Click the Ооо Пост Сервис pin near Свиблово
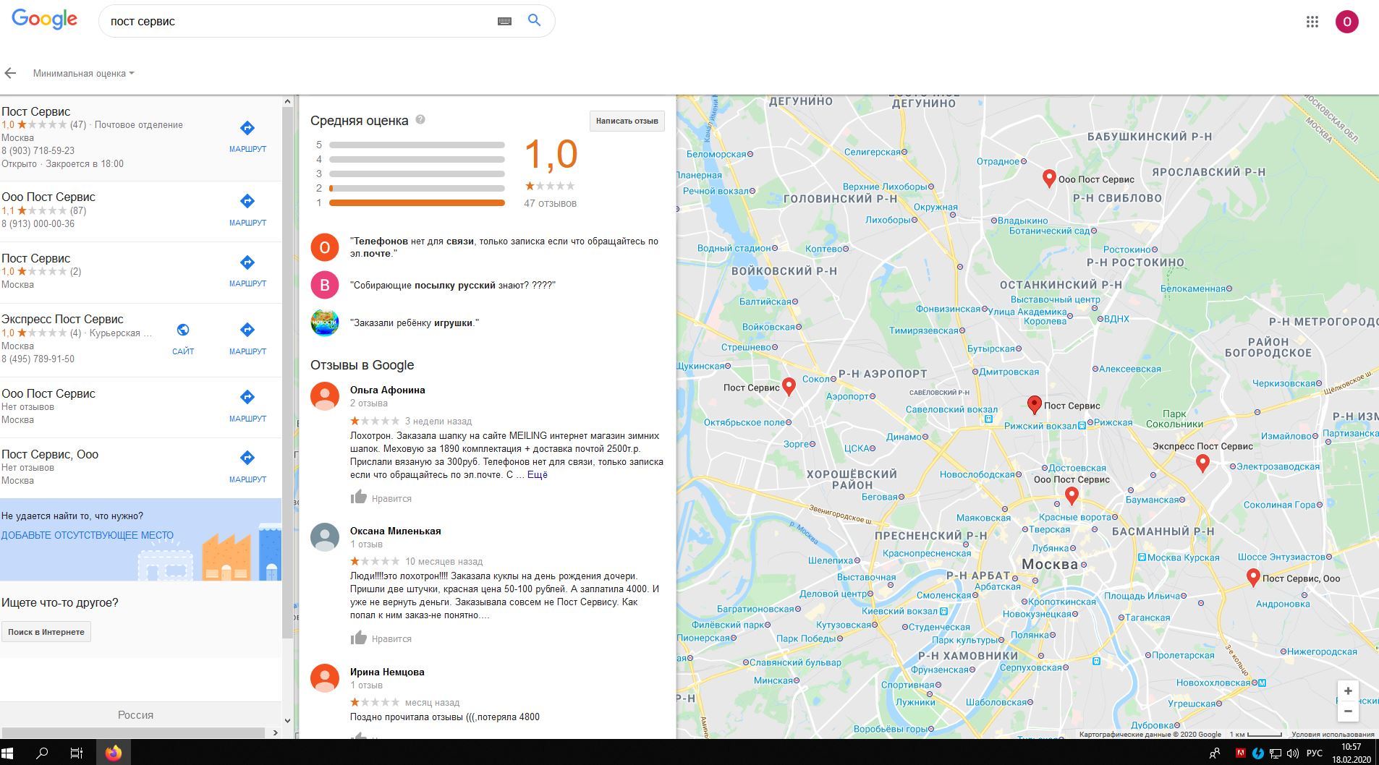This screenshot has width=1379, height=765. click(1049, 179)
